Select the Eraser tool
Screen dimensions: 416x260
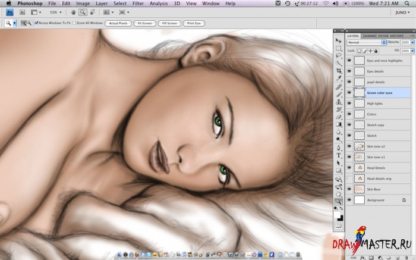click(x=339, y=117)
